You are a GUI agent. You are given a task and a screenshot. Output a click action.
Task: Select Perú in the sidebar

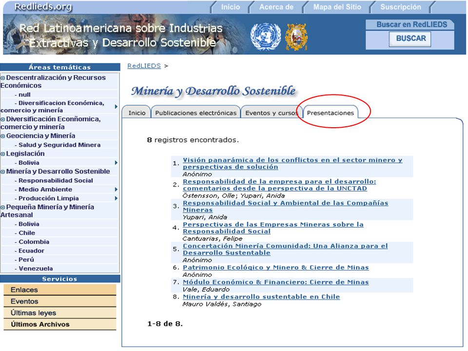point(26,260)
